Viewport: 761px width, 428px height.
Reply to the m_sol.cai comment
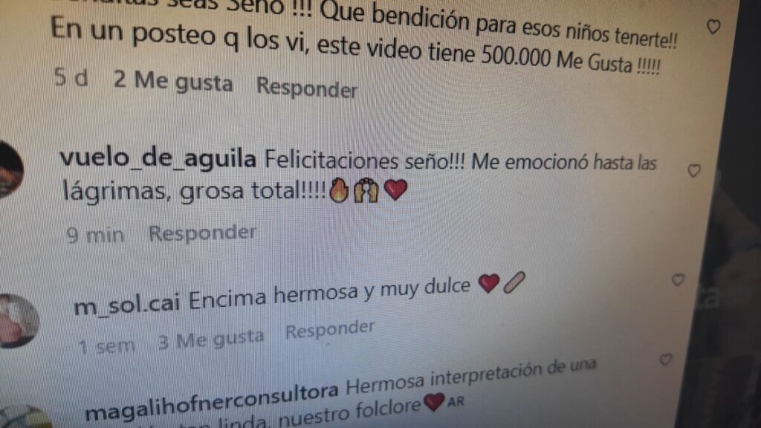pos(329,329)
